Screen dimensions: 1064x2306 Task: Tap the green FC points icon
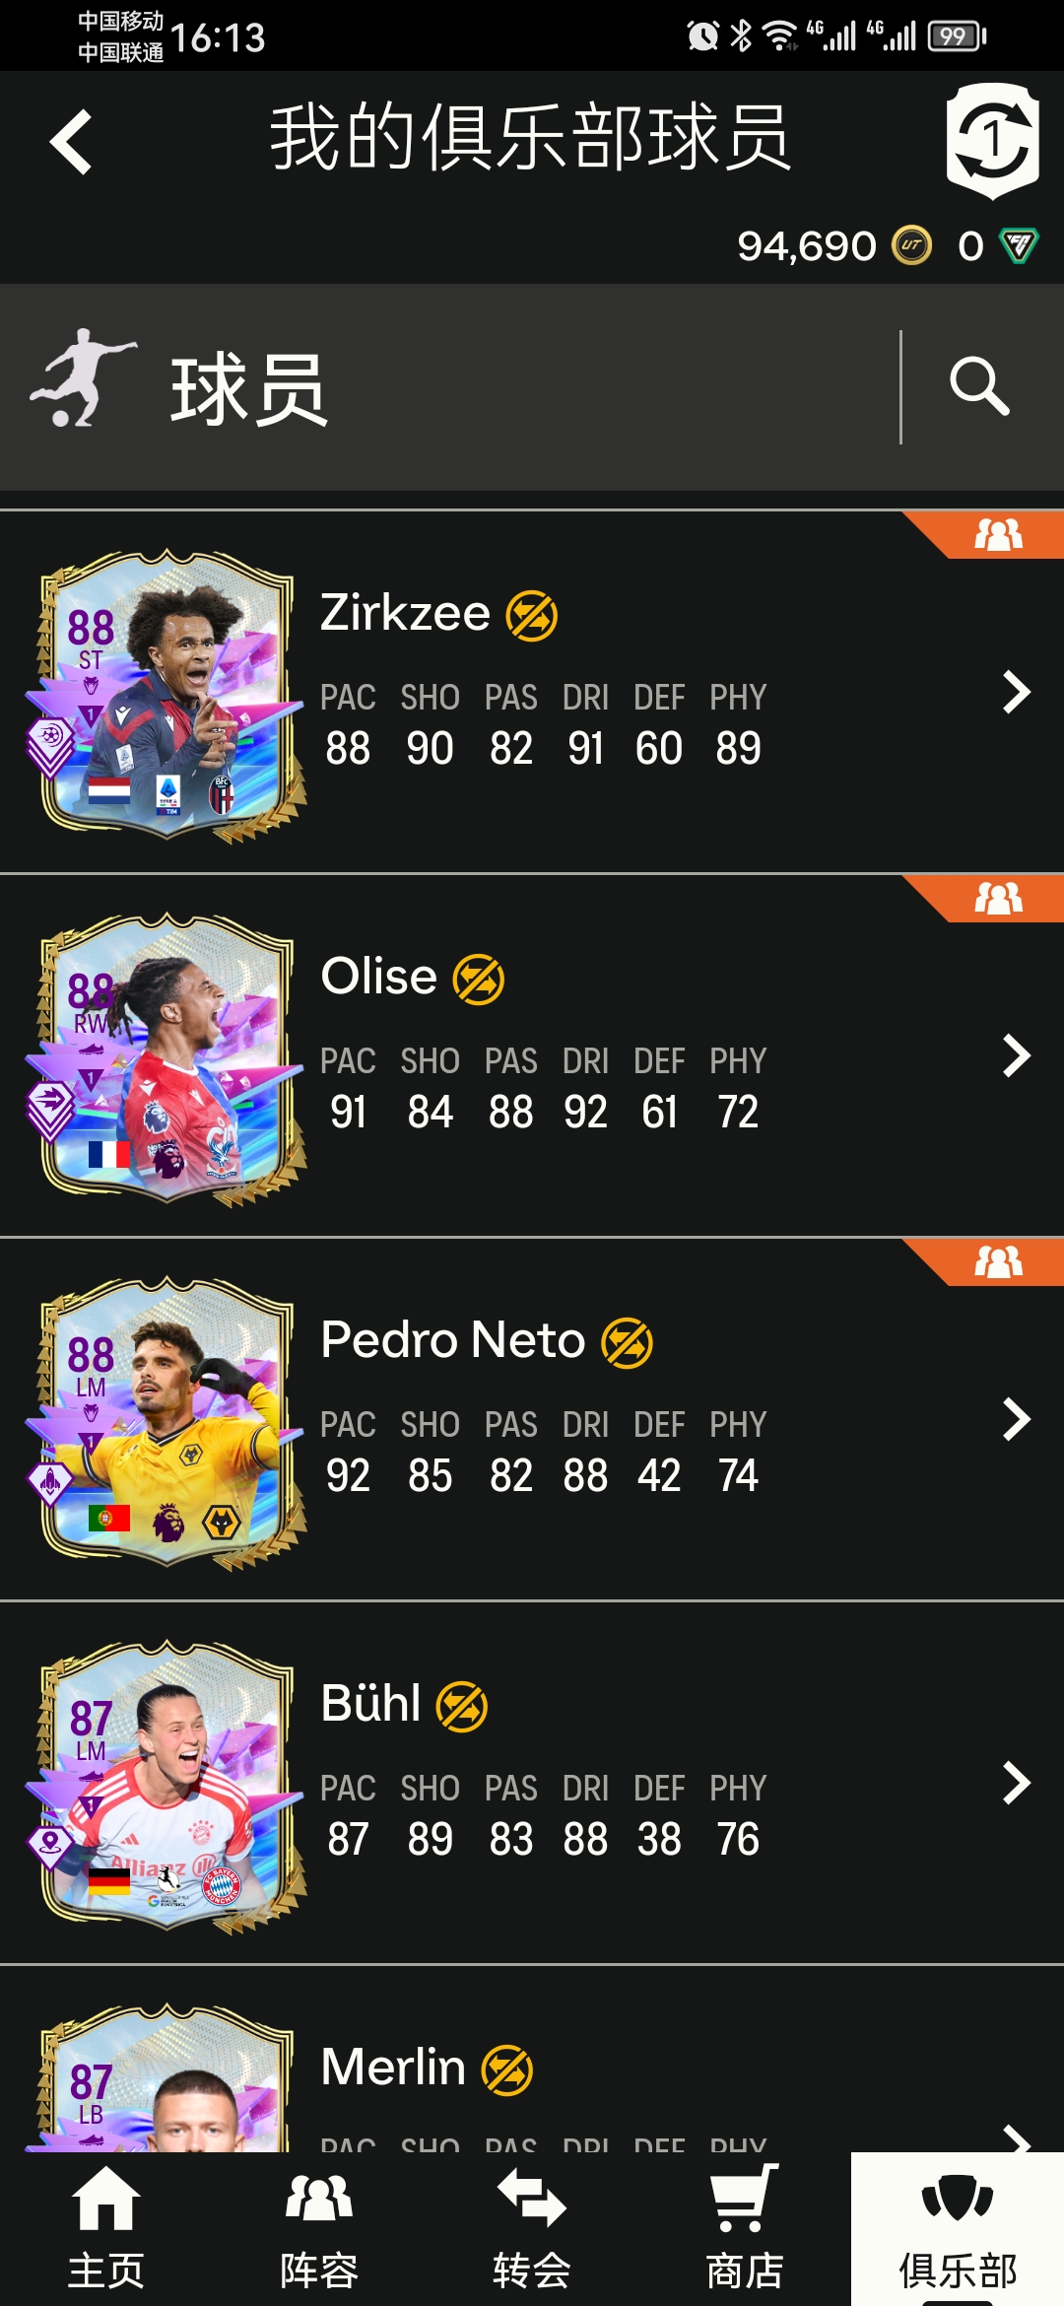point(1019,245)
